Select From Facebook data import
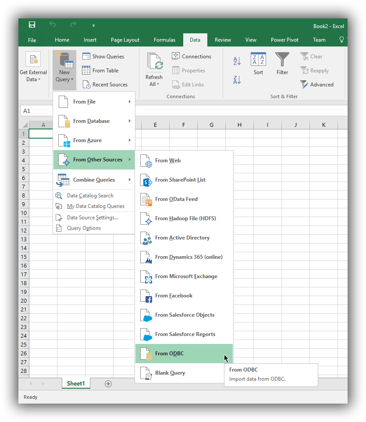Viewport: 366px width, 422px height. click(x=173, y=296)
